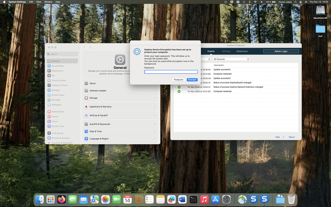Open the Storage row in General

tap(120, 98)
